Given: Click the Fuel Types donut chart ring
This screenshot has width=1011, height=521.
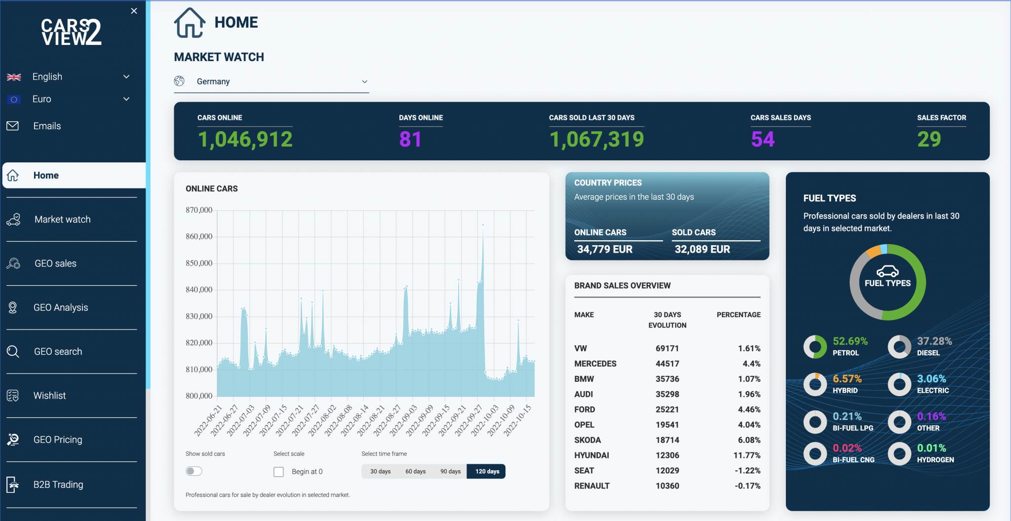Looking at the screenshot, I should pos(921,282).
